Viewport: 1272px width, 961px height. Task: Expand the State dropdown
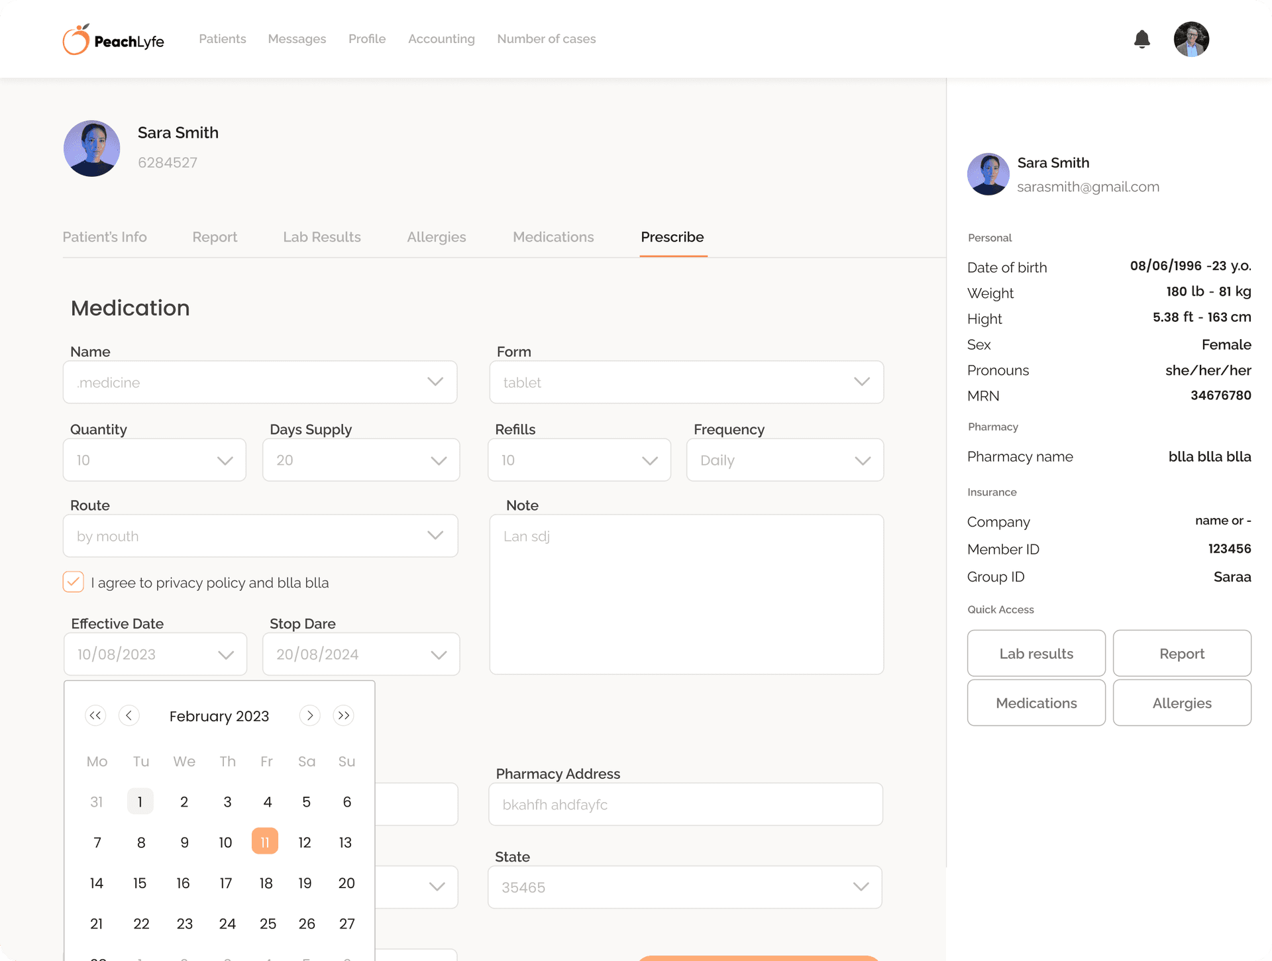pos(685,887)
